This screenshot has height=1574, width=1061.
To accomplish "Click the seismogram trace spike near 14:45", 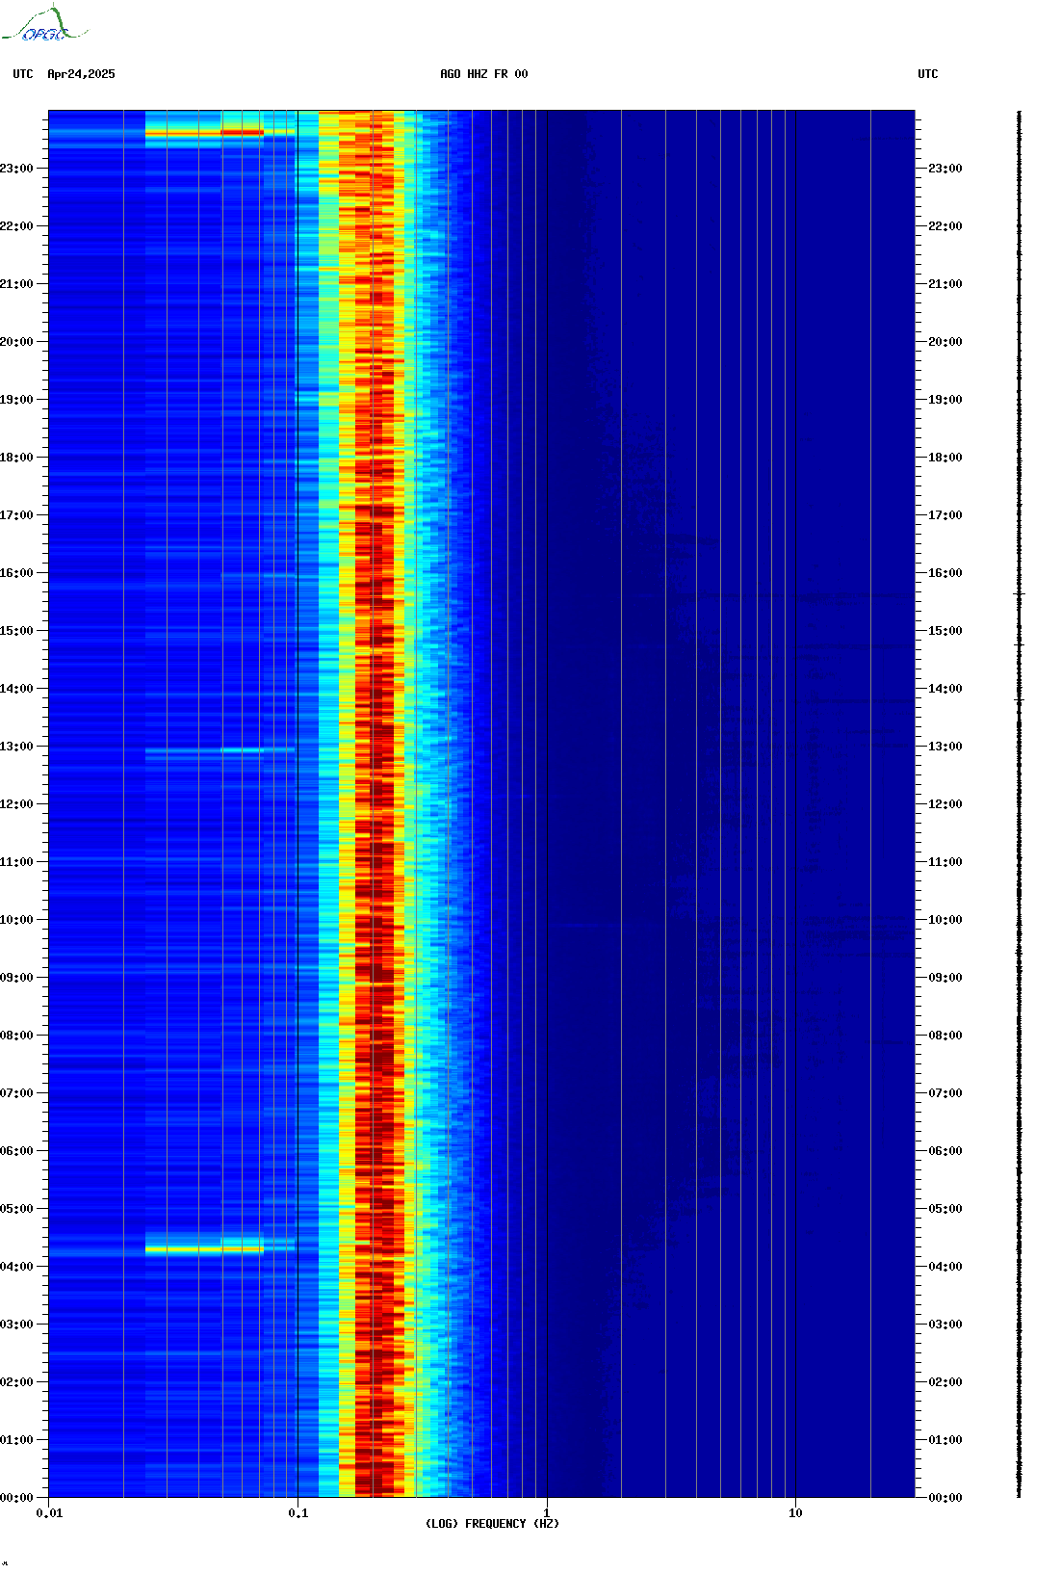I will click(x=1020, y=644).
